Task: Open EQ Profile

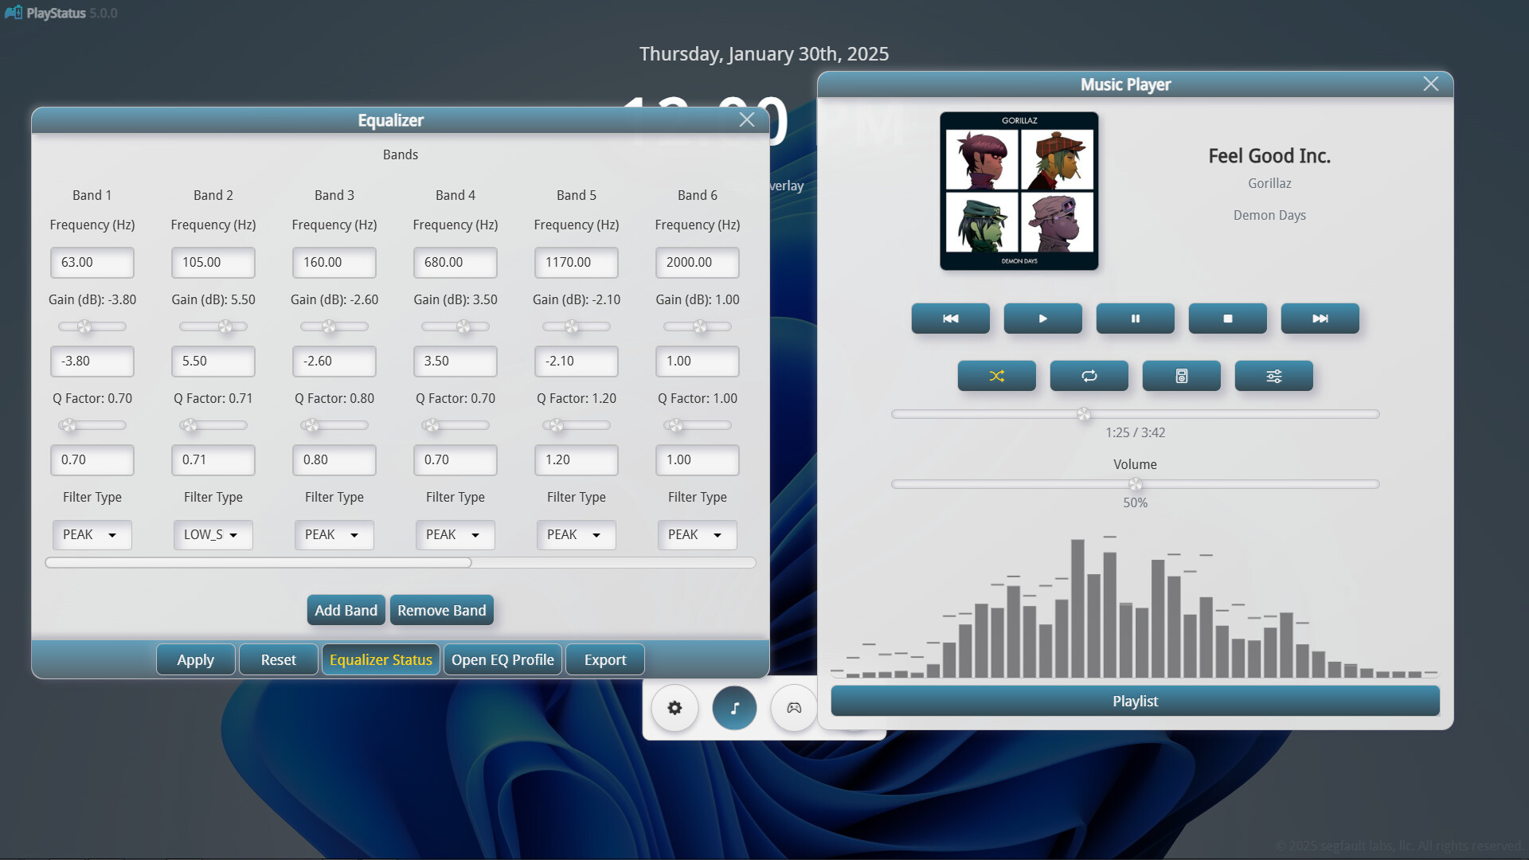Action: tap(502, 659)
